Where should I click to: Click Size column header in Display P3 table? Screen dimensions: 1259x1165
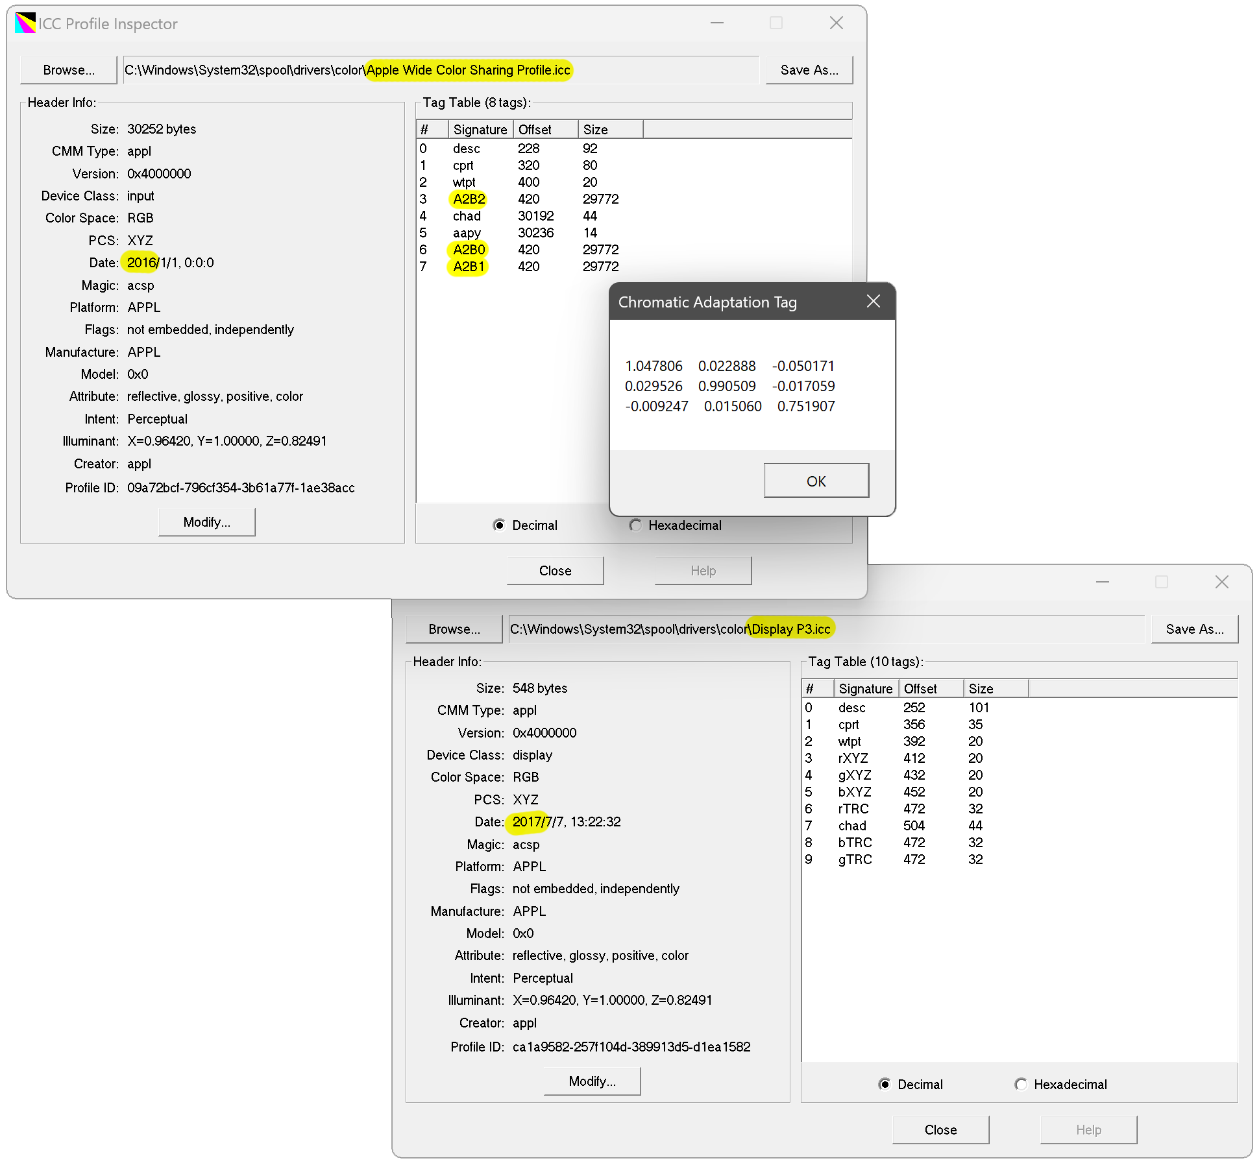point(996,689)
